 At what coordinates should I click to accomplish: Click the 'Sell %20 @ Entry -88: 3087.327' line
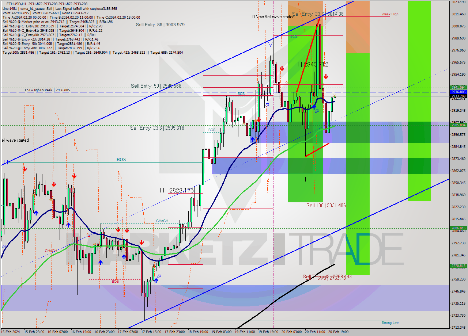(51, 48)
